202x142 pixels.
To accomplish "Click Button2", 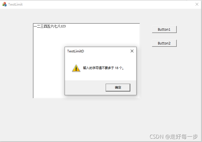I will (x=164, y=43).
